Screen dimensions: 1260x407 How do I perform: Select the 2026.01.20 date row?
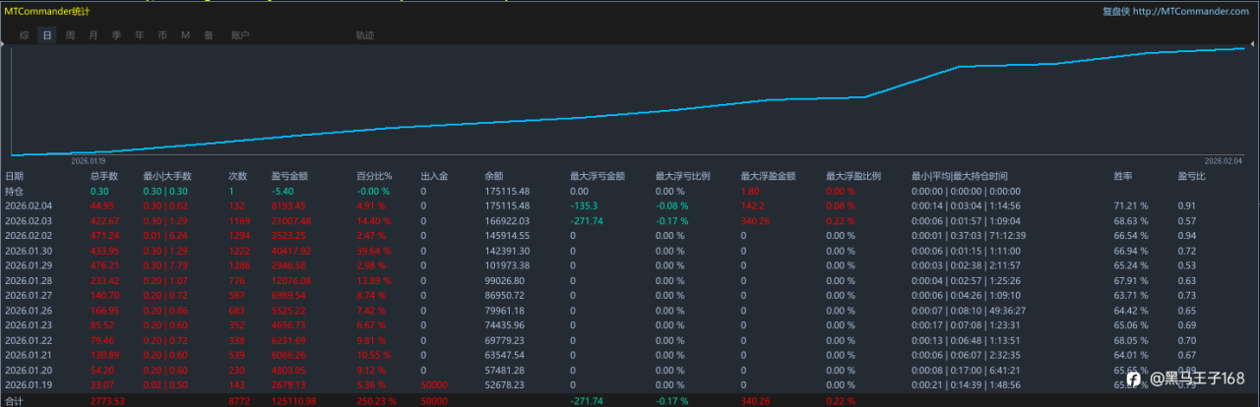[630, 372]
